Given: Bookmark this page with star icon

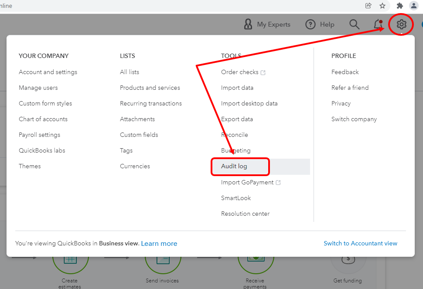Looking at the screenshot, I should click(x=382, y=6).
